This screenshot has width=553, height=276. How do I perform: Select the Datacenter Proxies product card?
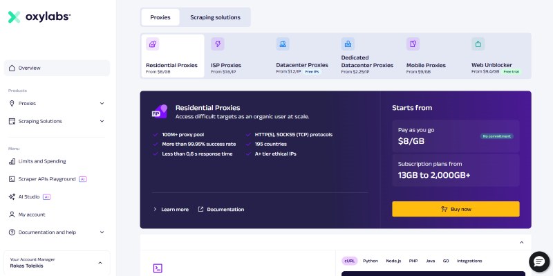point(303,56)
